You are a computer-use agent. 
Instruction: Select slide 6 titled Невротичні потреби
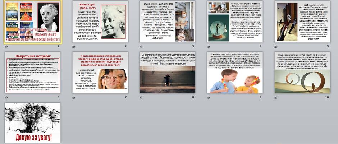coord(33,73)
